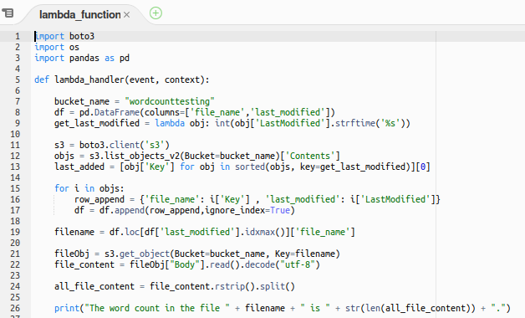Click 'DataFrame' on line 8
Image resolution: width=525 pixels, height=318 pixels.
(x=116, y=112)
